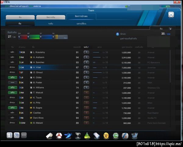
Task: Click the 10 season badge of A. Arshavin
Action: (31, 57)
